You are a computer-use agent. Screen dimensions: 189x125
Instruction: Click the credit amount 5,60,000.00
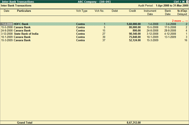(x=134, y=24)
